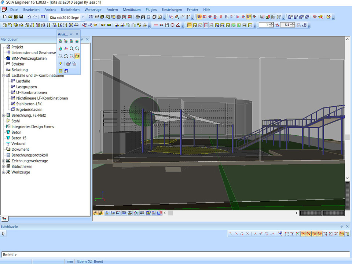Collapse the Lastfälle und LF-Kombinationen node

click(x=4, y=76)
